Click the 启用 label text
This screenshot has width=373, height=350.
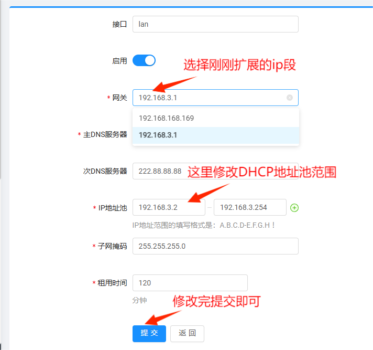point(119,61)
